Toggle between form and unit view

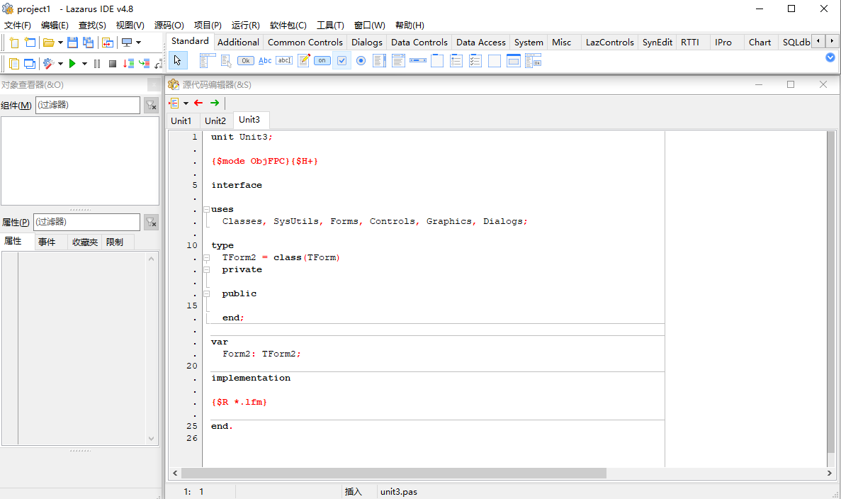click(x=107, y=43)
